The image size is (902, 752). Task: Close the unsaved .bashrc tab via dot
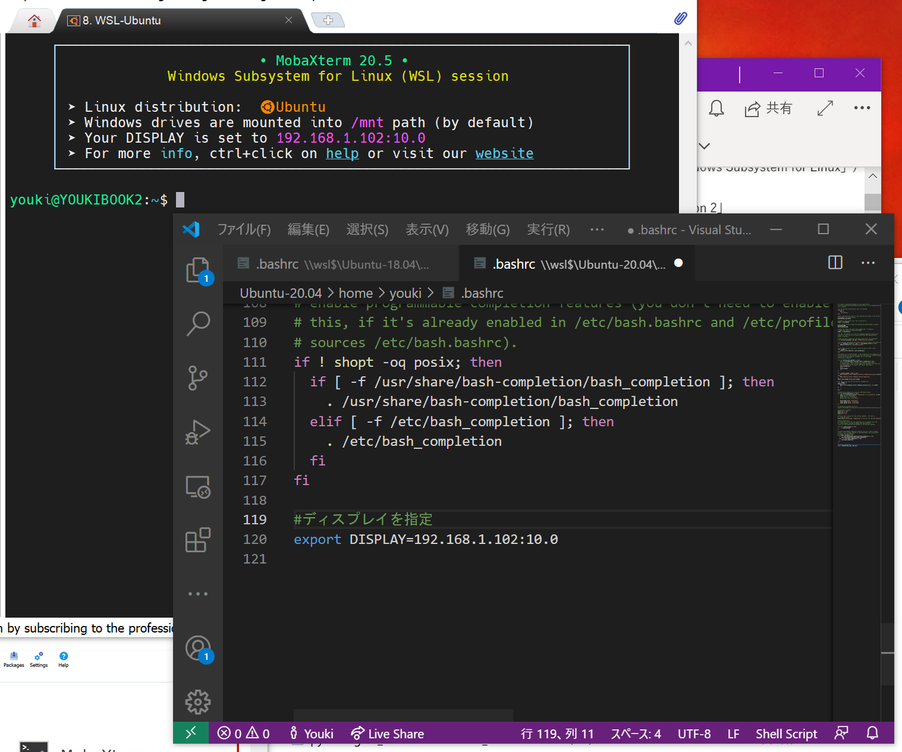678,263
